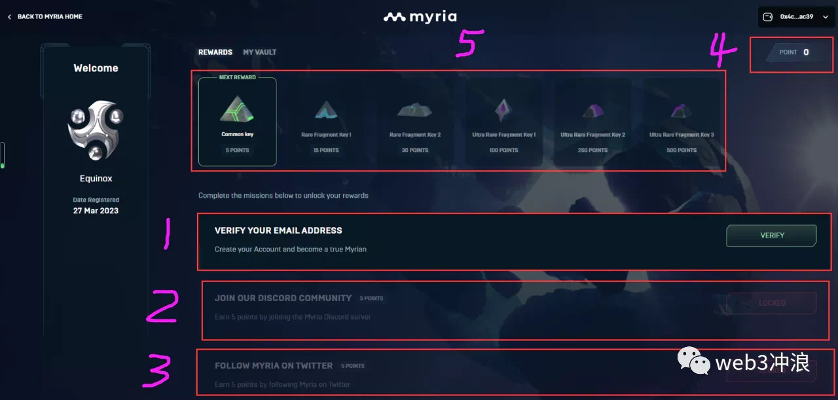
Task: Click the Ultra Rare Fragment Key 3 image
Action: point(682,111)
